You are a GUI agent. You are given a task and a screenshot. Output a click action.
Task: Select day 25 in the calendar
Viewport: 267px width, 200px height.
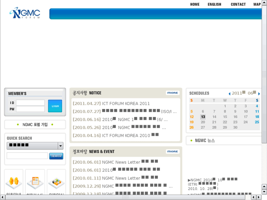257,122
